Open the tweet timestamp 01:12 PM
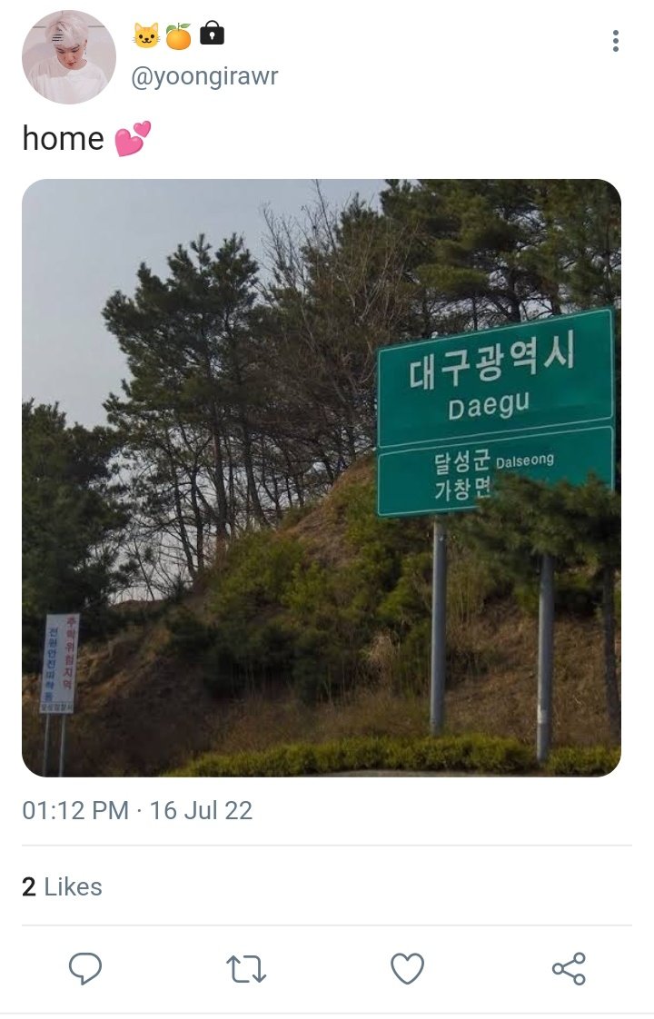The width and height of the screenshot is (654, 1019). (x=75, y=810)
